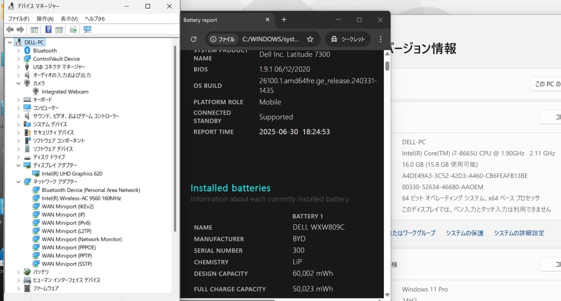Click the Battery report page vertical scrollbar
The height and width of the screenshot is (301, 561).
click(x=387, y=66)
